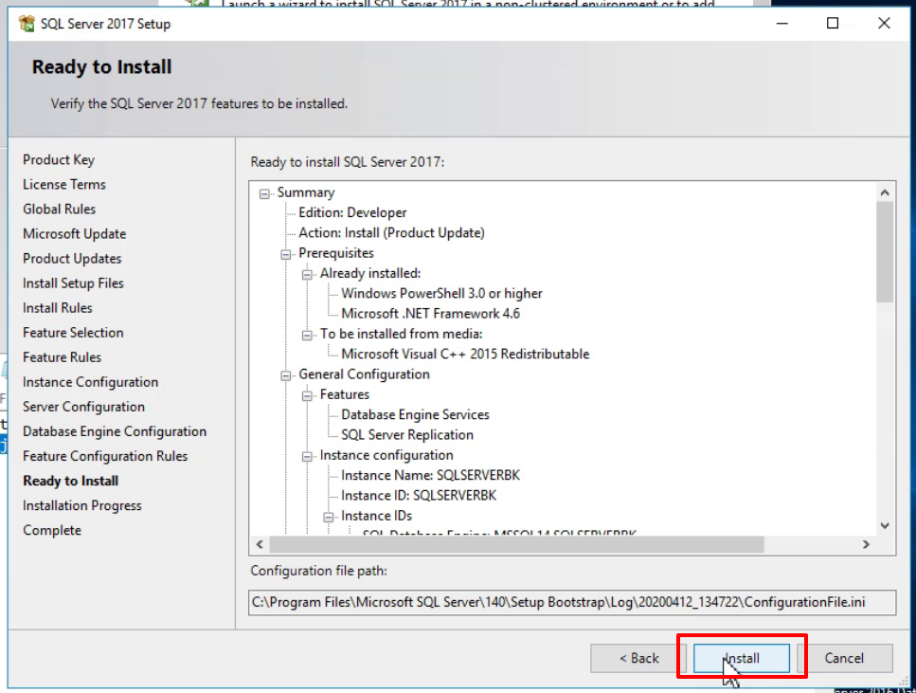Collapse the Instance IDs node
The height and width of the screenshot is (693, 916).
pos(329,517)
